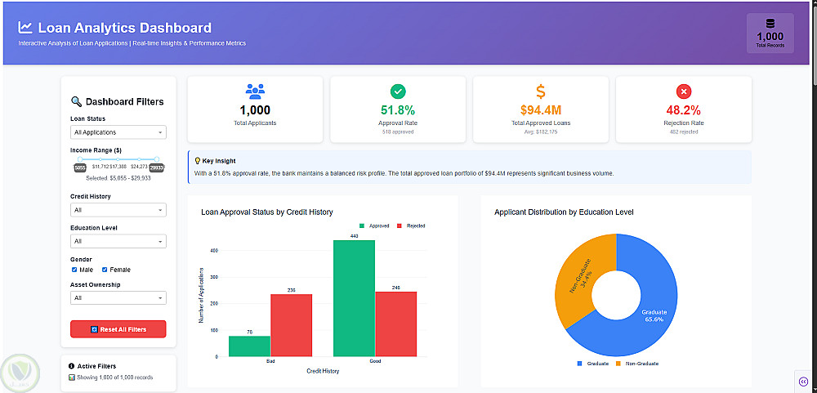Uncheck the Female gender checkbox

(105, 270)
